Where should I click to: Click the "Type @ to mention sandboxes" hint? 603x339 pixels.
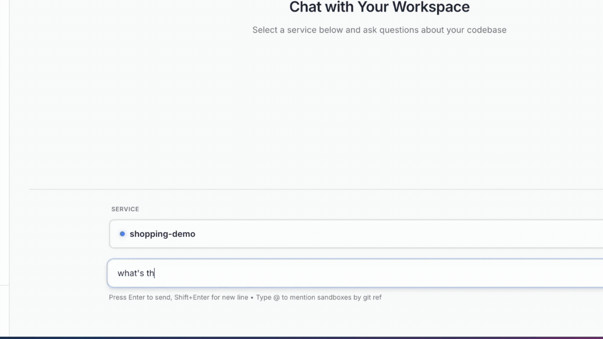coord(318,298)
